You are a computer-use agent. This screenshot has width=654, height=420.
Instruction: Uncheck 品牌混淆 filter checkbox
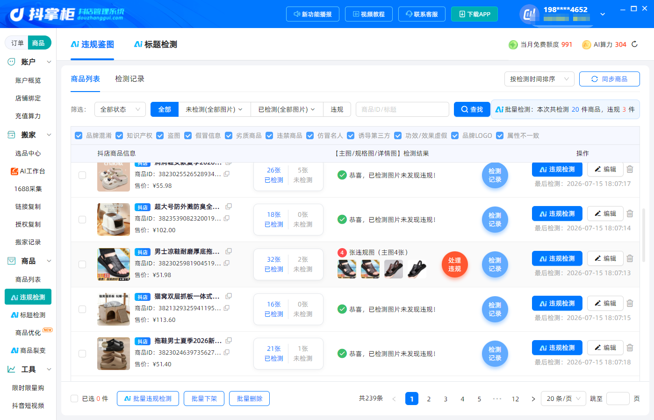79,135
